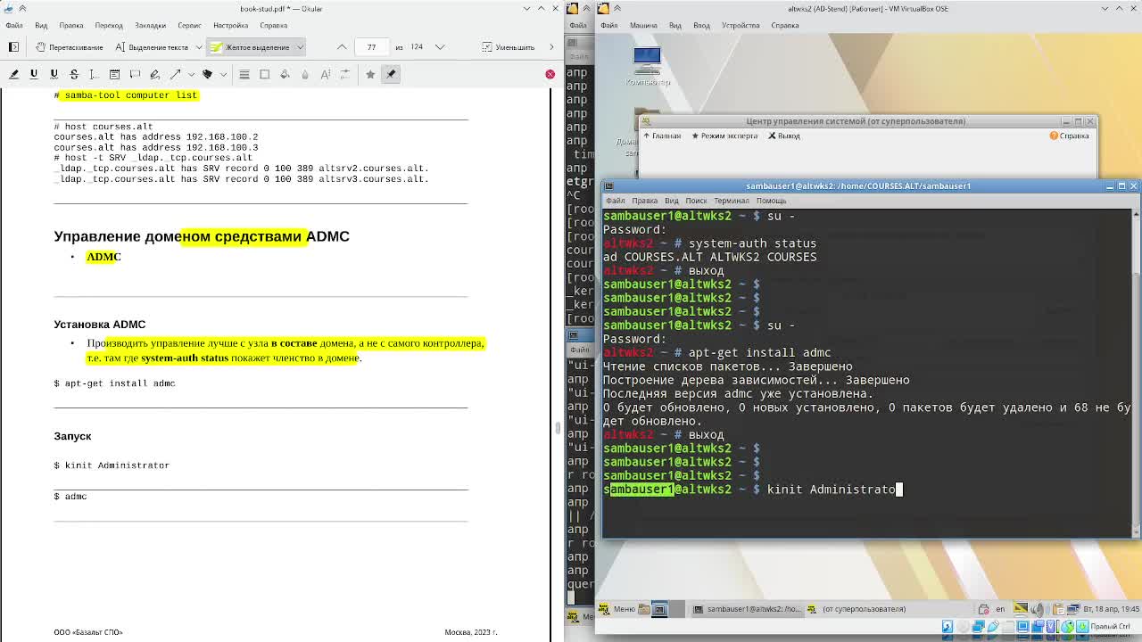Open volume speaker icon in VM tray
Viewport: 1142px width, 642px height.
tap(1038, 609)
